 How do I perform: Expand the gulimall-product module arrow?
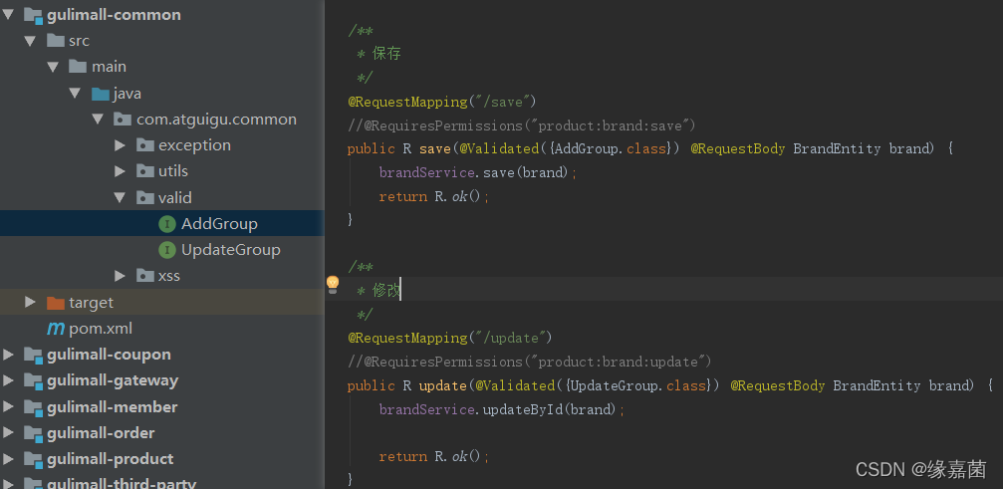tap(8, 459)
